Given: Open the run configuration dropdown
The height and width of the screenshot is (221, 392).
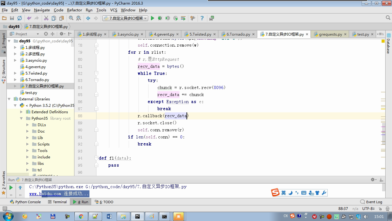Looking at the screenshot, I should (125, 18).
